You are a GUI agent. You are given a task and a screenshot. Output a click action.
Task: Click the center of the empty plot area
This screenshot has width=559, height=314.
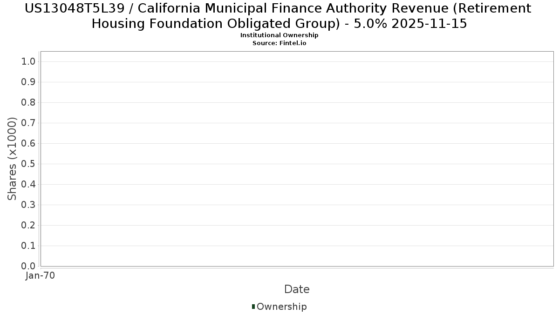pyautogui.click(x=297, y=159)
